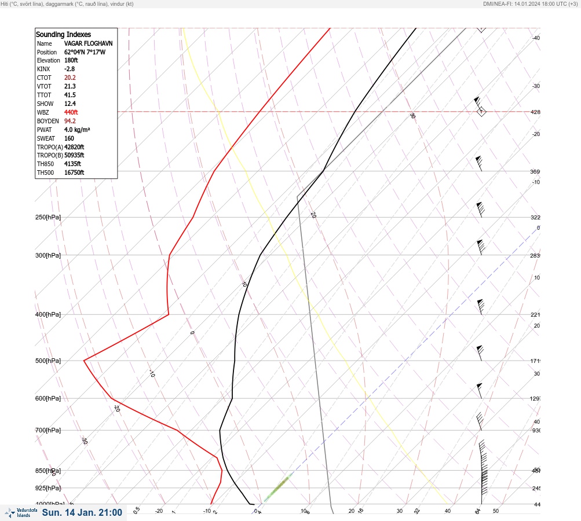
Task: Click VTOT value '21.3'
Action: pos(70,86)
